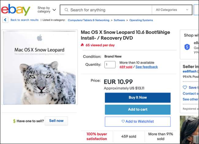
Task: Click the 459 sold link
Action: pyautogui.click(x=126, y=67)
